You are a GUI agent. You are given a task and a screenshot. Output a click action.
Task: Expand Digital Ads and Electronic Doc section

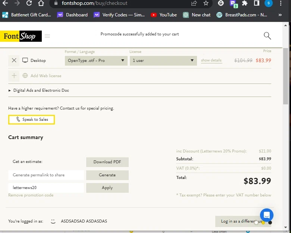pos(39,90)
